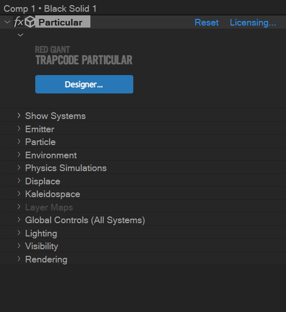Viewport: 286px width, 312px height.
Task: Expand the Layer Maps group arrow
Action: (19, 207)
